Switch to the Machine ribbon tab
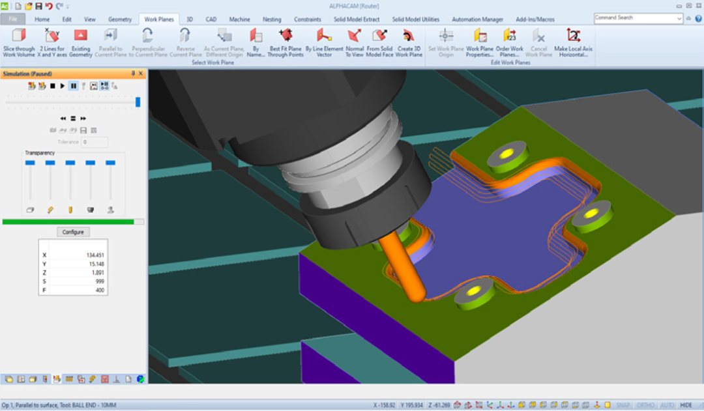The width and height of the screenshot is (704, 411). pos(240,20)
